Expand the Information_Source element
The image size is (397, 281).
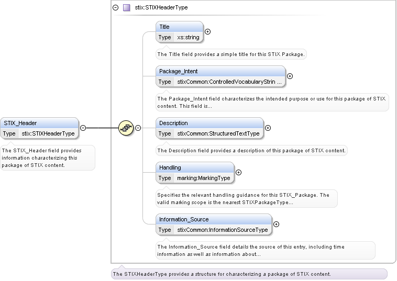(276, 224)
